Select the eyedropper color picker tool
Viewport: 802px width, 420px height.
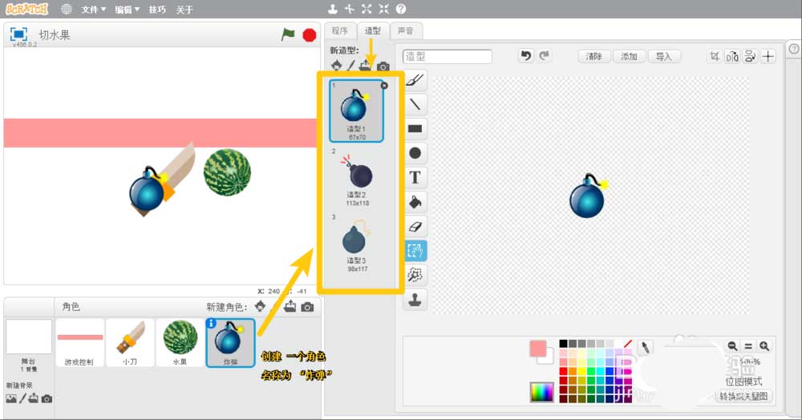(x=645, y=348)
